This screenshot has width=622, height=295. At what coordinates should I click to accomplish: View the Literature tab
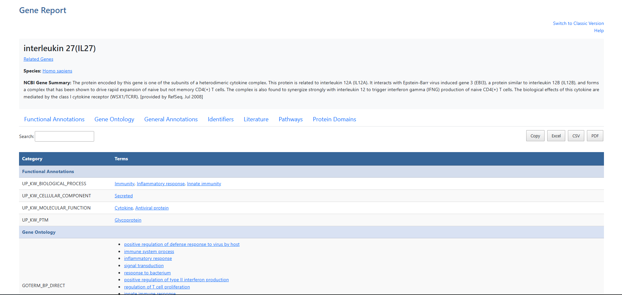[256, 119]
